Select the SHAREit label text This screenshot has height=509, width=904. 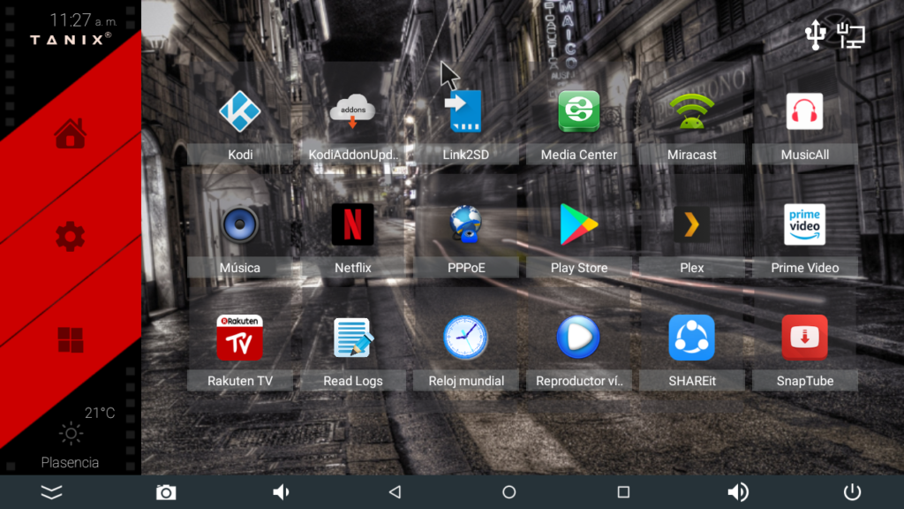point(692,381)
